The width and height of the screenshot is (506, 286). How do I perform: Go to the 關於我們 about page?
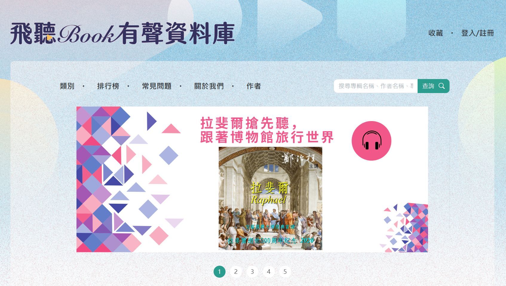209,86
